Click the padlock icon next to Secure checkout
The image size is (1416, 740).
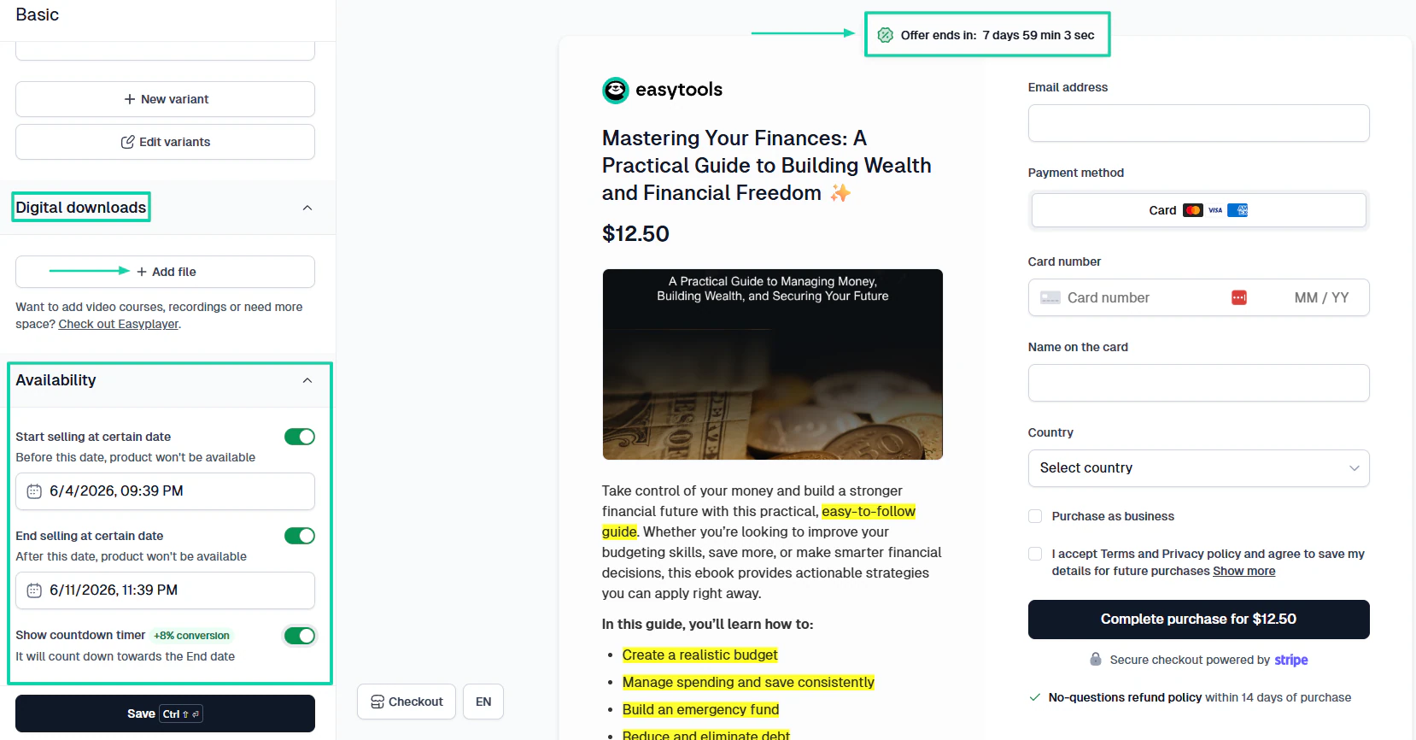(x=1095, y=659)
